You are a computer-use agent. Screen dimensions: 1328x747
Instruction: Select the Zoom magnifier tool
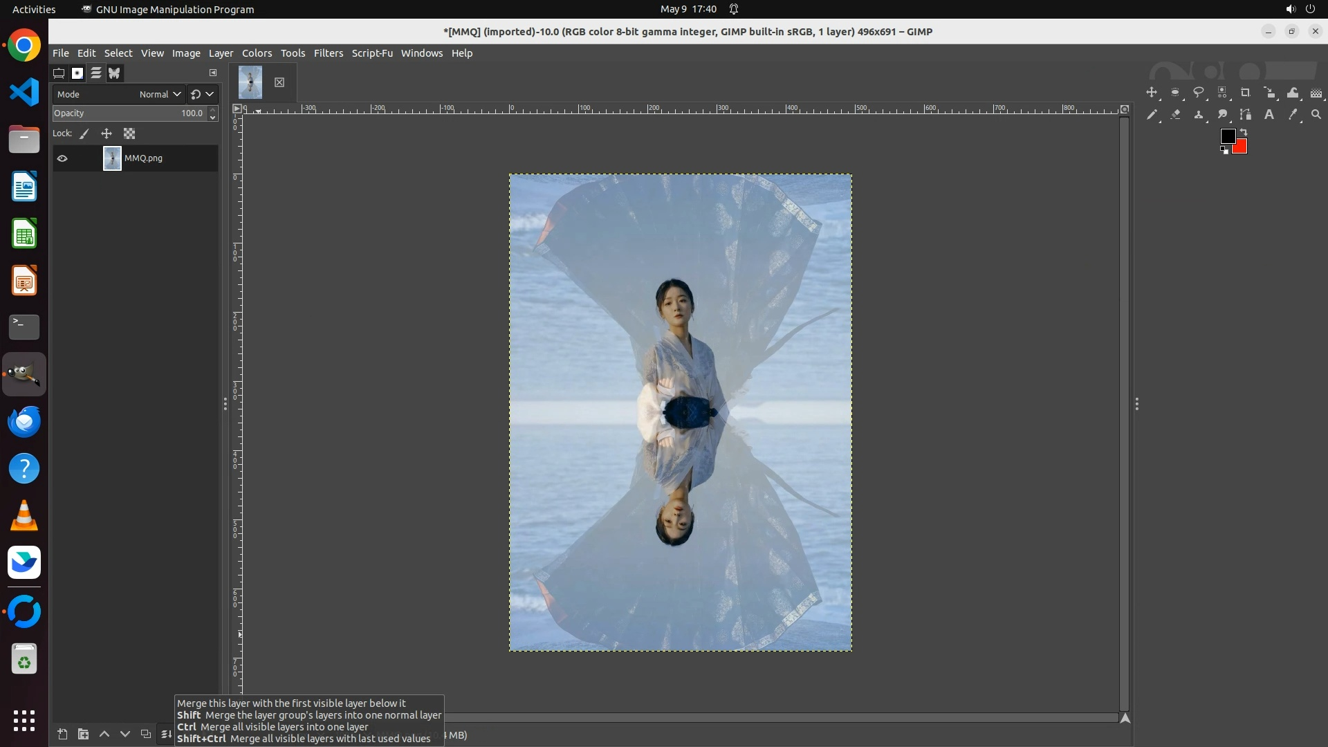click(x=1316, y=115)
